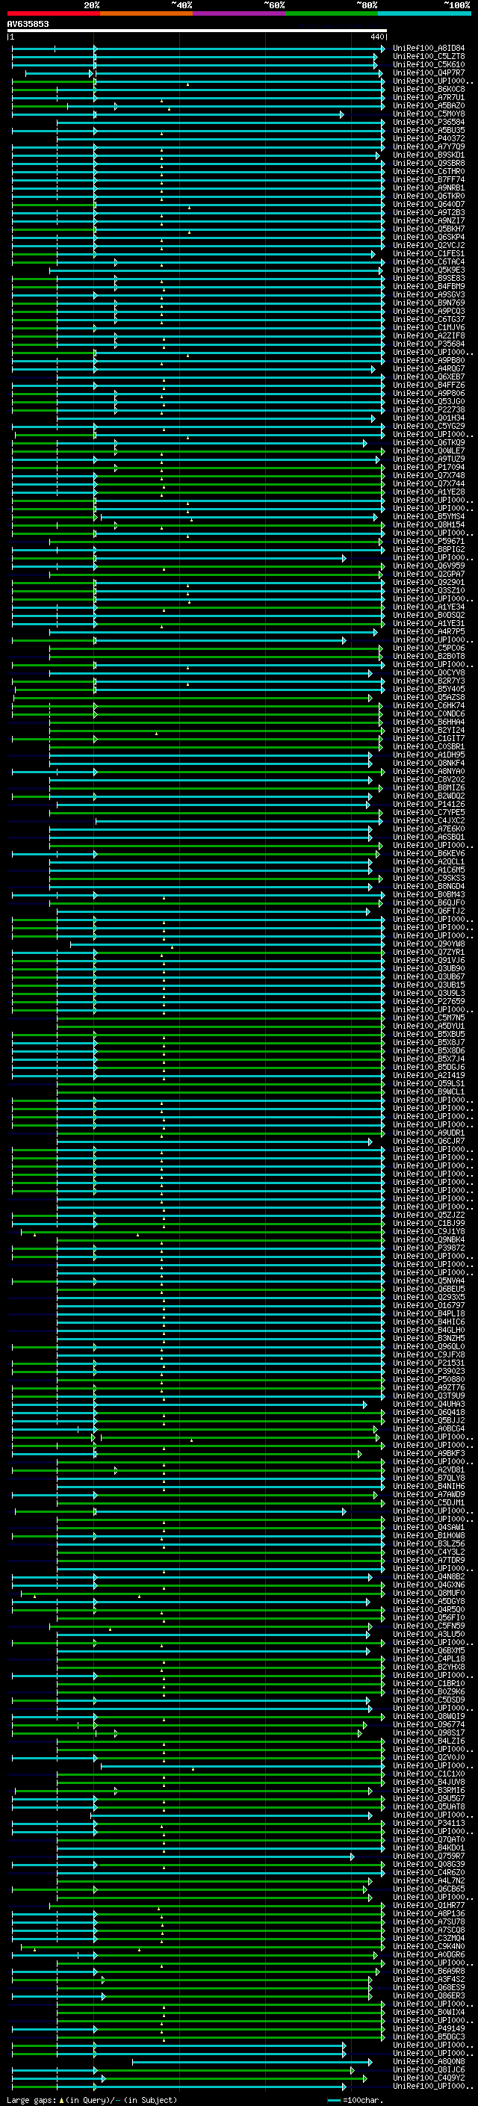
Task: Select the UniRef100_P40372 label
Action: 429,138
